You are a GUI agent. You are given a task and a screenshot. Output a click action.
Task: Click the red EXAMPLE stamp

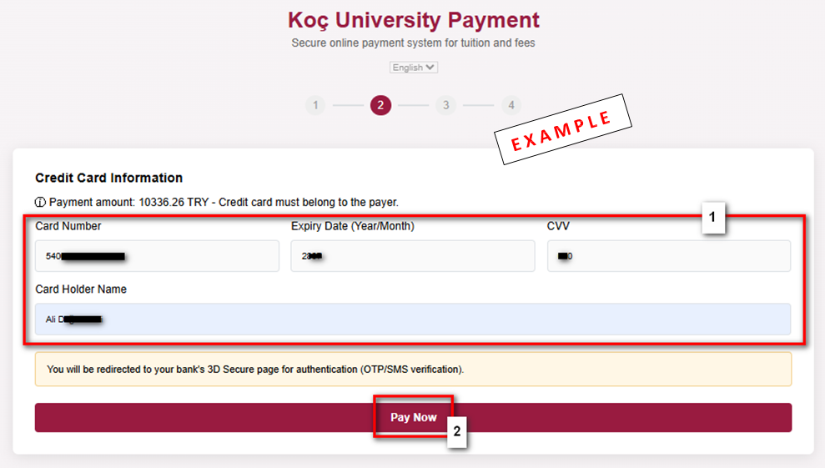[x=561, y=131]
